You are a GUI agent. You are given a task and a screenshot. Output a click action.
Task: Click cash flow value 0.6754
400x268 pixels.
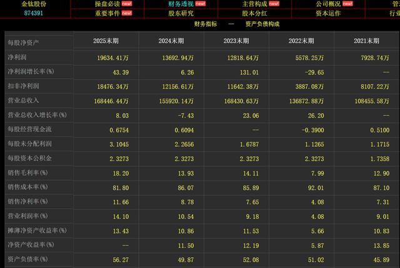coord(119,131)
